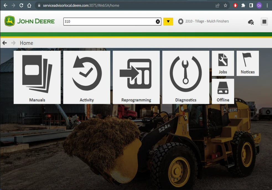Click 2310 - Tillage - Mulch Finishers text
The width and height of the screenshot is (272, 190).
[207, 21]
